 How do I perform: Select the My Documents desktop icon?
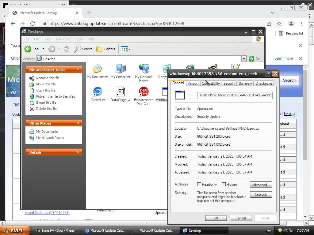pyautogui.click(x=98, y=71)
